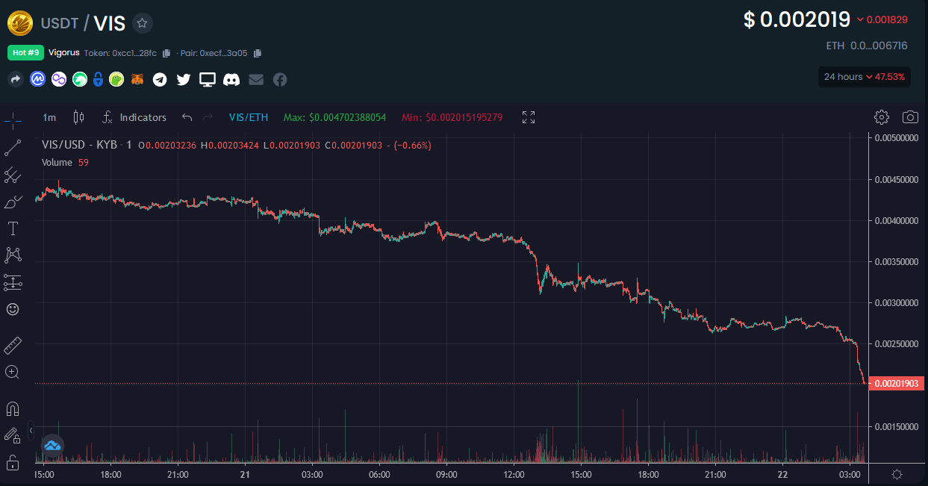928x486 pixels.
Task: Open the Indicators dialog
Action: (x=134, y=117)
